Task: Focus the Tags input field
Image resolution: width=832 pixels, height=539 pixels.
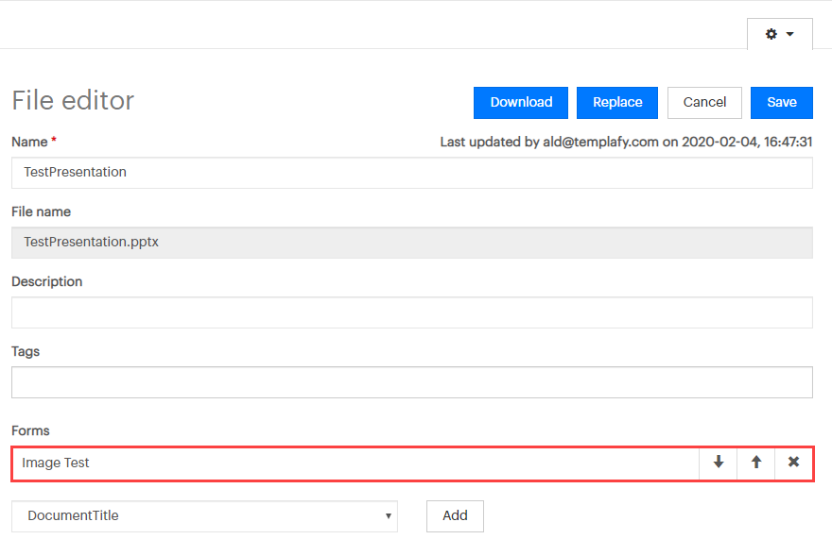Action: click(x=412, y=382)
